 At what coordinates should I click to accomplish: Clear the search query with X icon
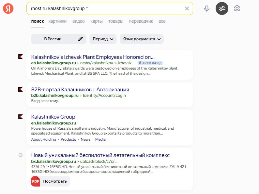click(x=187, y=8)
